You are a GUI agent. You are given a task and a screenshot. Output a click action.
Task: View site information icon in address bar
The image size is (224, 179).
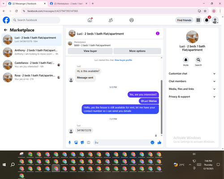pos(24,11)
